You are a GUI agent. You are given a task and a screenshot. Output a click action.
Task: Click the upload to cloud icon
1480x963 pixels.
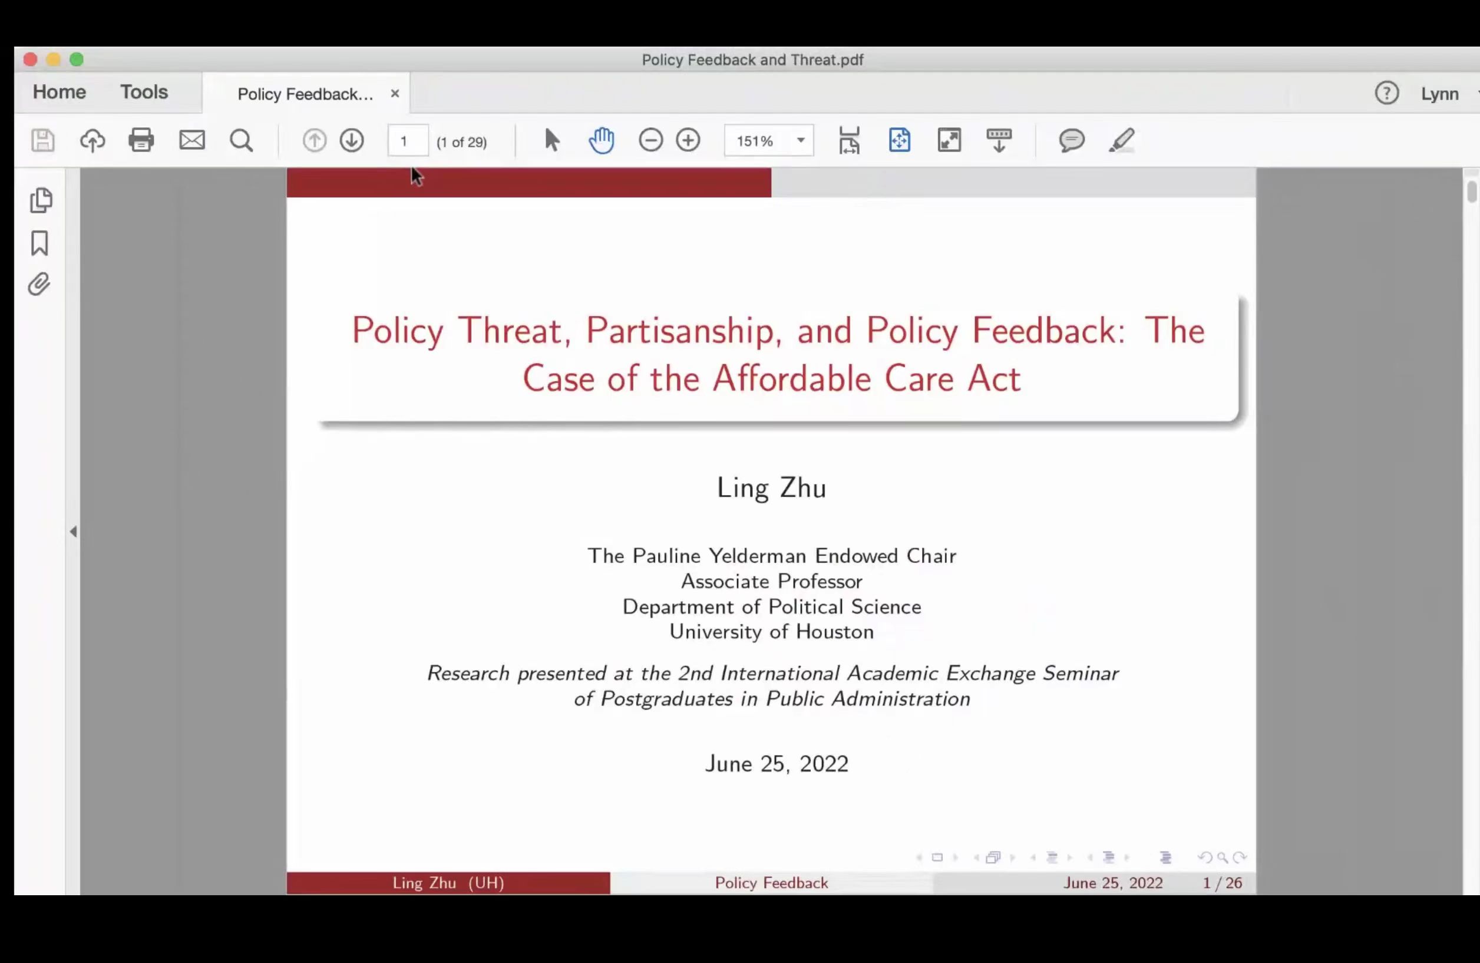92,141
